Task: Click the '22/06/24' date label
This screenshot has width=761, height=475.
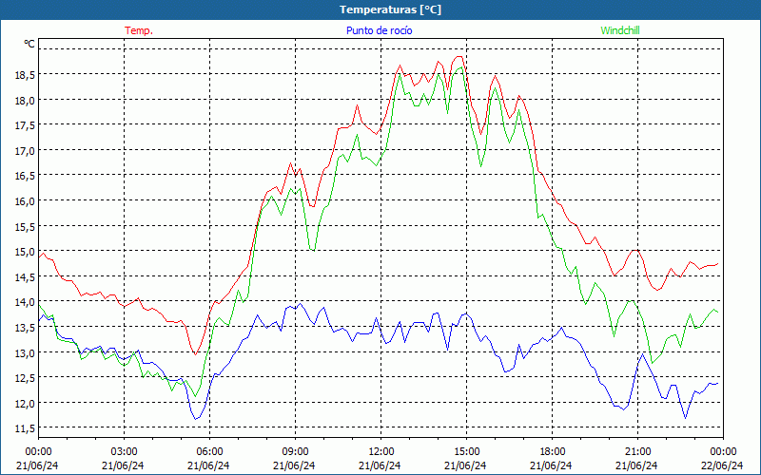Action: pos(722,465)
